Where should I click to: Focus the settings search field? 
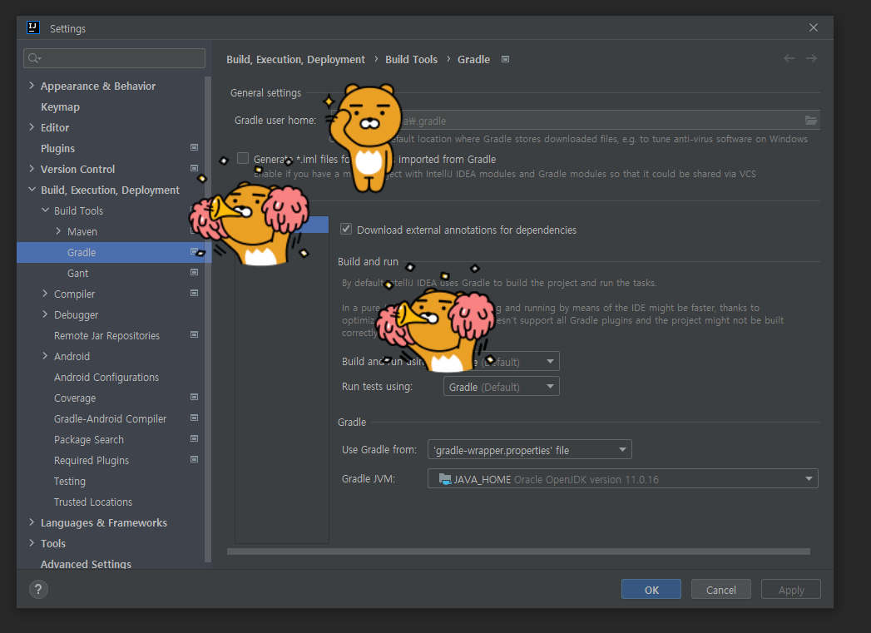click(x=115, y=57)
